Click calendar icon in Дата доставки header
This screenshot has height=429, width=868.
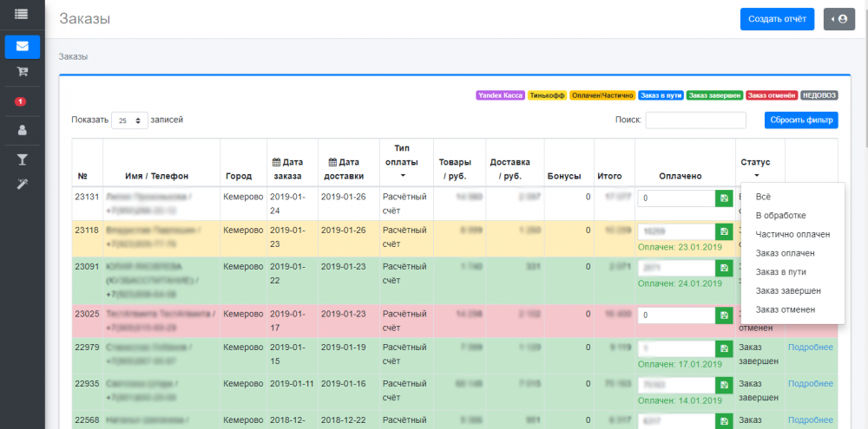pos(332,163)
